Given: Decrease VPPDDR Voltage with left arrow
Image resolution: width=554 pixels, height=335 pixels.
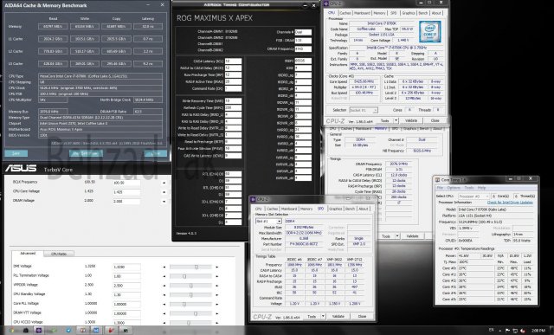Looking at the screenshot, I should (x=164, y=286).
